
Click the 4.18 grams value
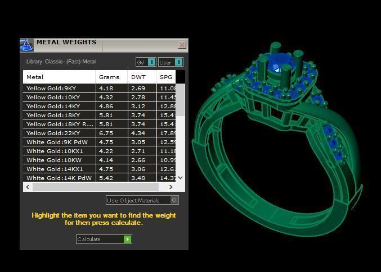[106, 88]
